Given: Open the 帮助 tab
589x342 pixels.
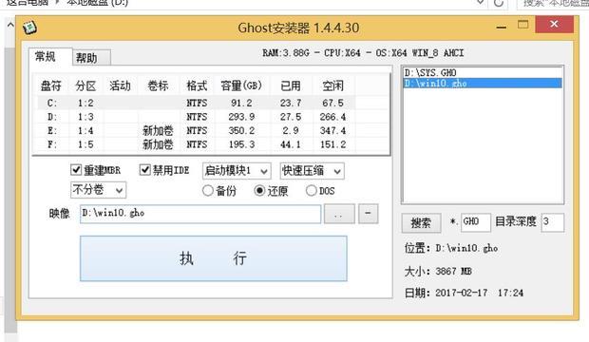Looking at the screenshot, I should click(x=91, y=58).
